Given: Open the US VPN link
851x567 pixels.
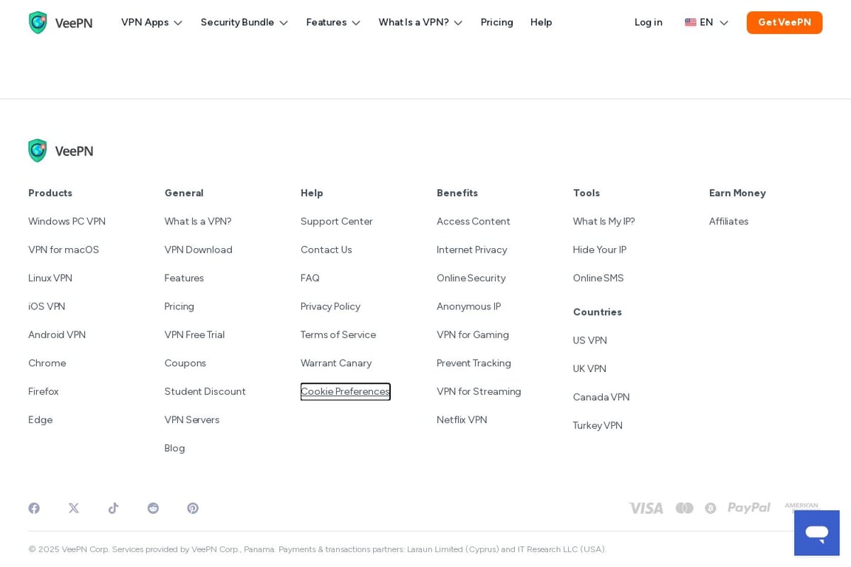Looking at the screenshot, I should pos(590,340).
